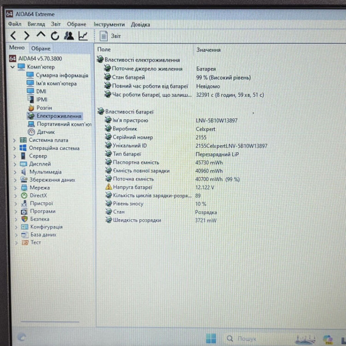Select the Рівень зносу row

pos(156,204)
